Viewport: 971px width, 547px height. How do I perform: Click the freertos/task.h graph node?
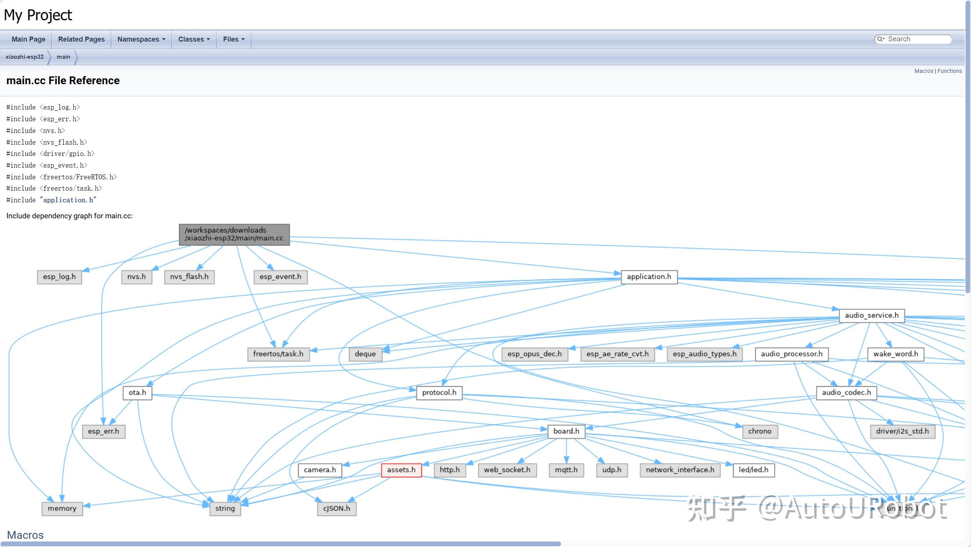(x=278, y=354)
